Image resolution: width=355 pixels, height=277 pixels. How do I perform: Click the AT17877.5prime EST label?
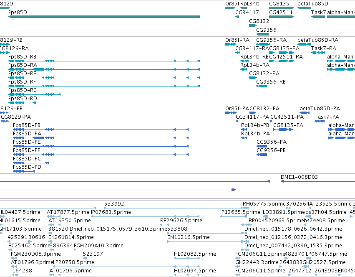(x=68, y=212)
